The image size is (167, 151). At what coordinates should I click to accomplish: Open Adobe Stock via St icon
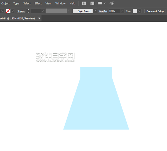click(92, 4)
